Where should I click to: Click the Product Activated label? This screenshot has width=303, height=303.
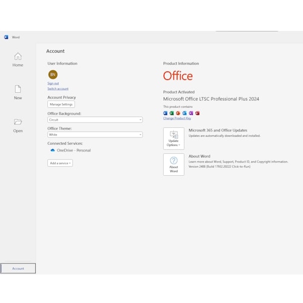pyautogui.click(x=179, y=92)
